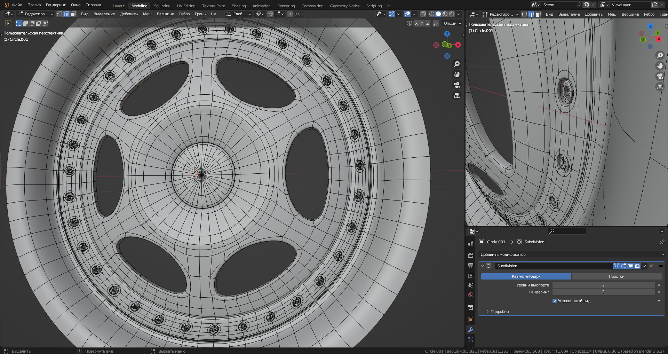Click the zoom magnifier icon in main viewport
This screenshot has height=354, width=668.
click(457, 64)
